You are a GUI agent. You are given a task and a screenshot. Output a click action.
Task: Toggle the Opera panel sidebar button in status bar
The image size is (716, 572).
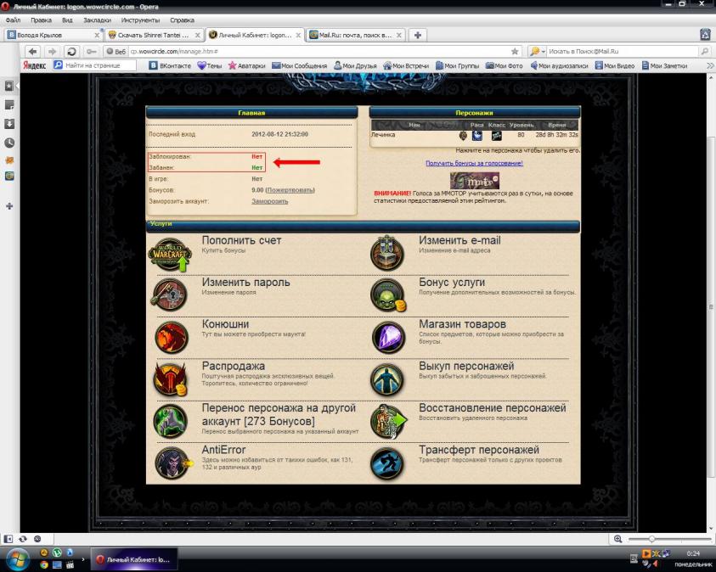[9, 539]
